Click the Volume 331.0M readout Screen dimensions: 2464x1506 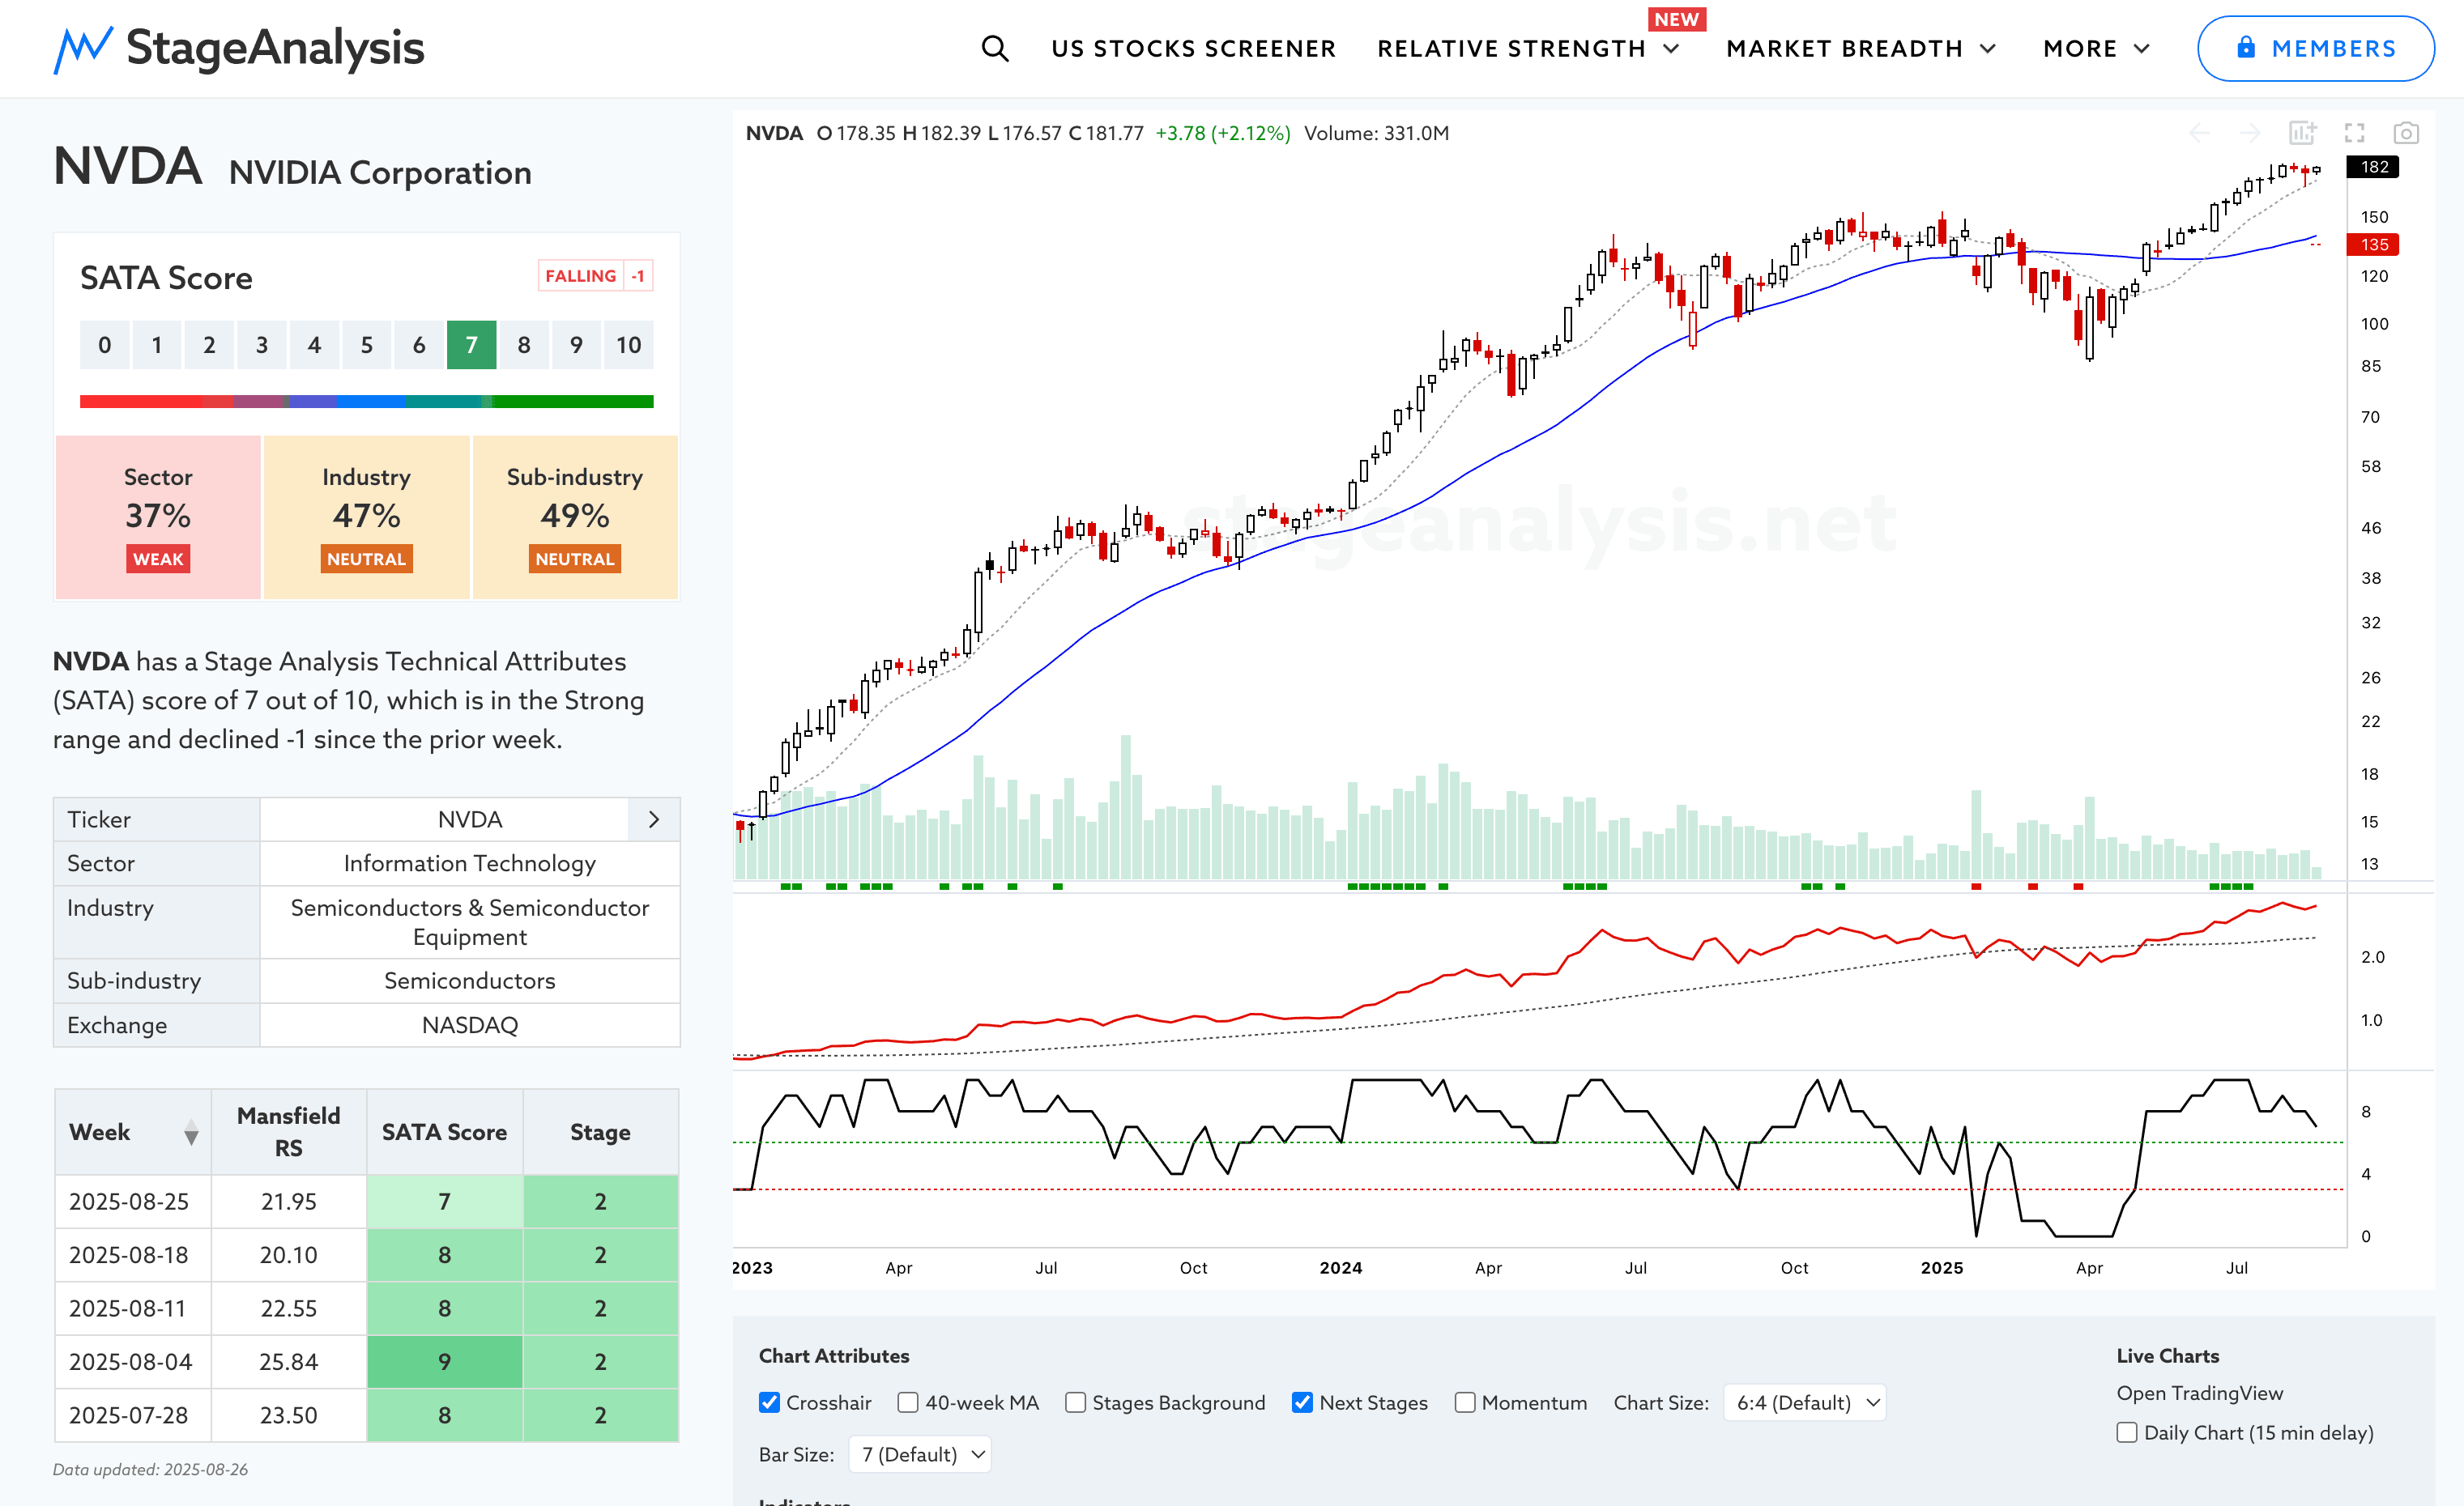coord(1376,133)
